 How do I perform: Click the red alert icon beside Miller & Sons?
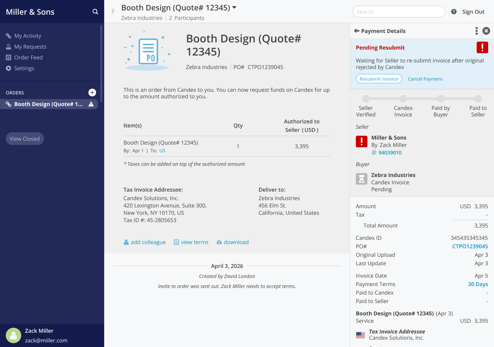tap(362, 141)
